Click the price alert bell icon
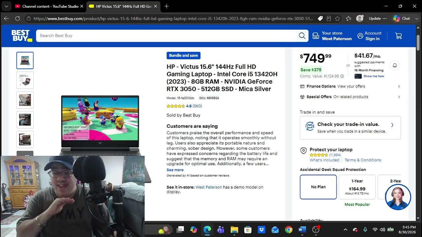Screen dimensions: 422x237 (x=395, y=66)
